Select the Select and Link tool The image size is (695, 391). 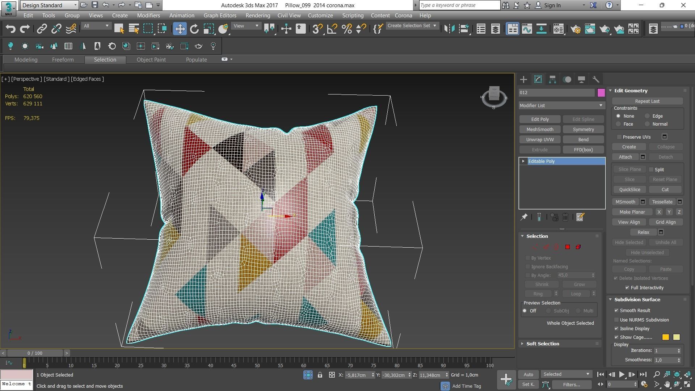[x=42, y=29]
